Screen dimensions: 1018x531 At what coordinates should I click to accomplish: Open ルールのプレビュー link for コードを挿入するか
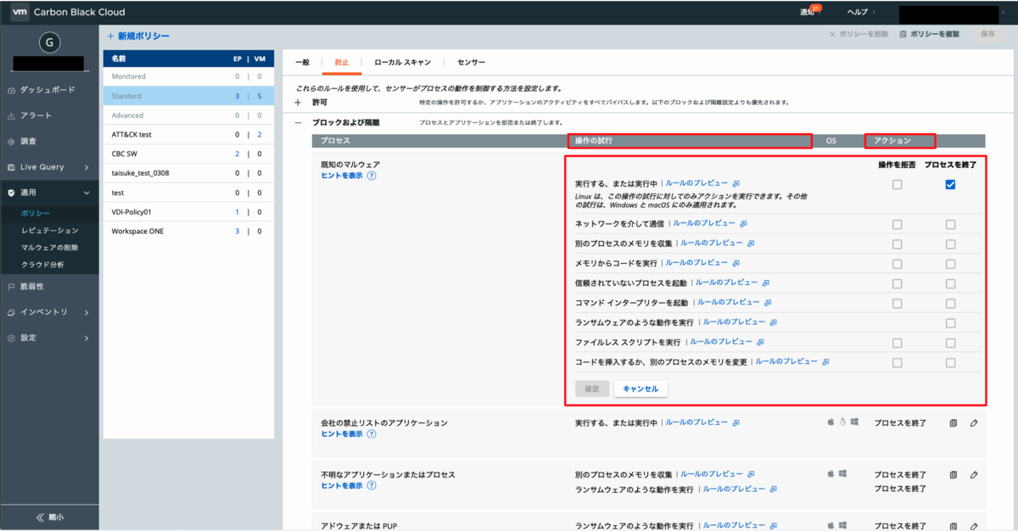point(786,361)
